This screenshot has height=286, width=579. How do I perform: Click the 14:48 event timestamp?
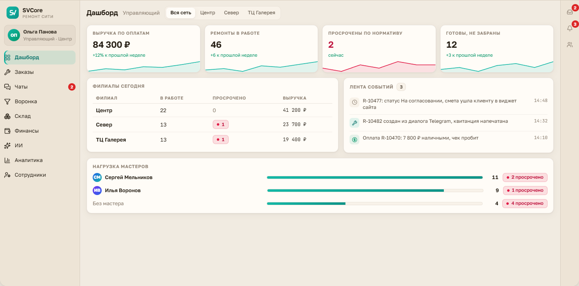[541, 100]
